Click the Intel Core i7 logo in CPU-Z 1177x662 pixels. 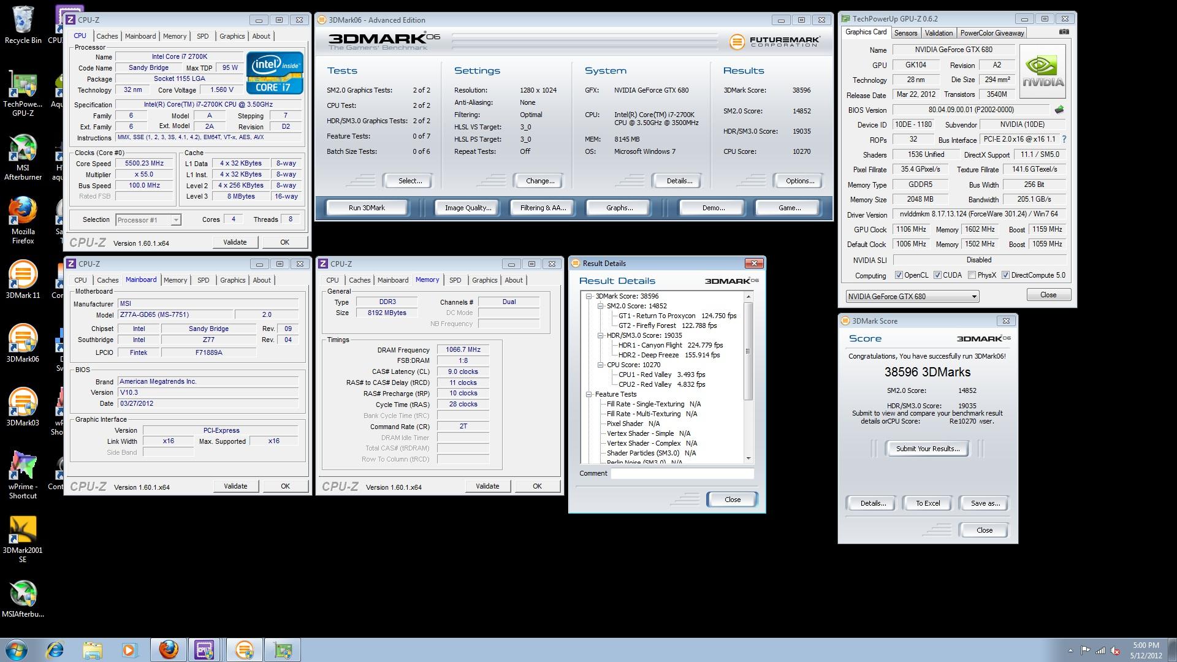tap(275, 73)
